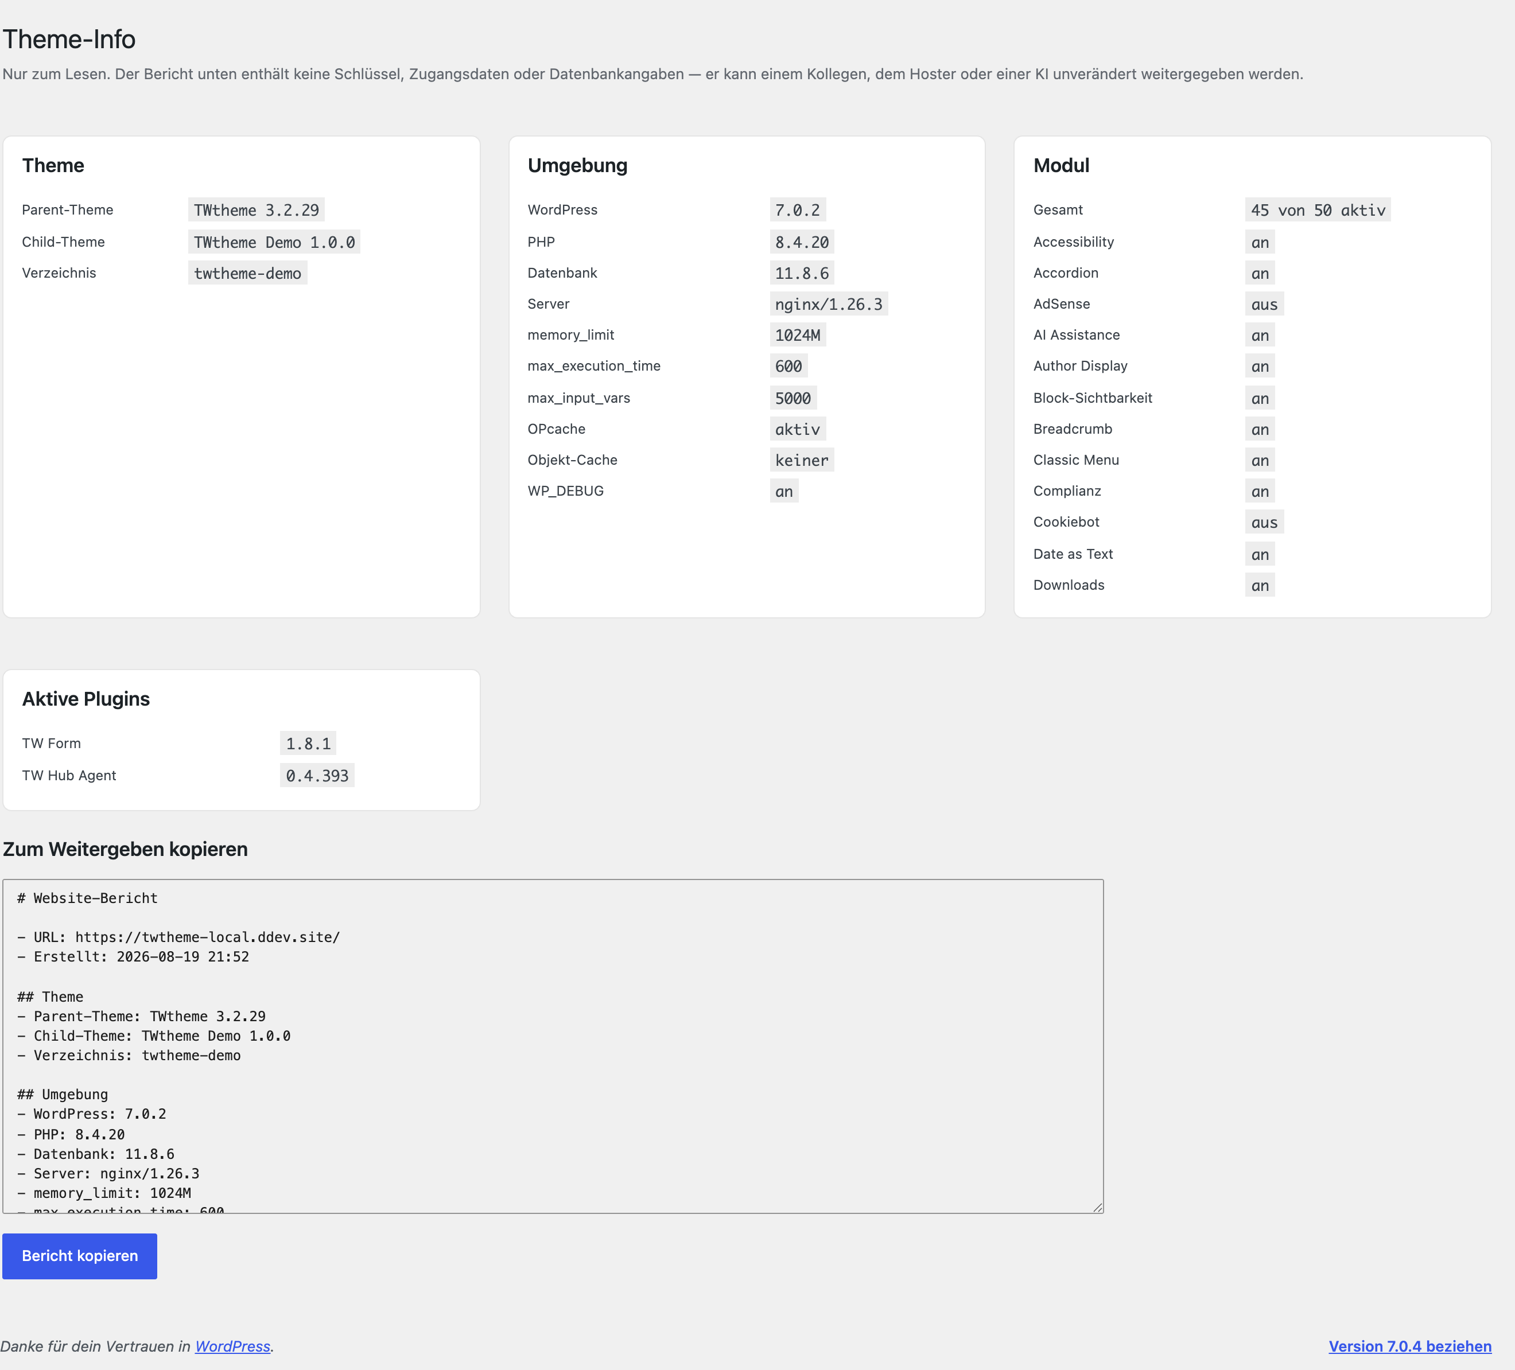Click the Objekt-Cache keiner value
The image size is (1515, 1370).
click(802, 461)
